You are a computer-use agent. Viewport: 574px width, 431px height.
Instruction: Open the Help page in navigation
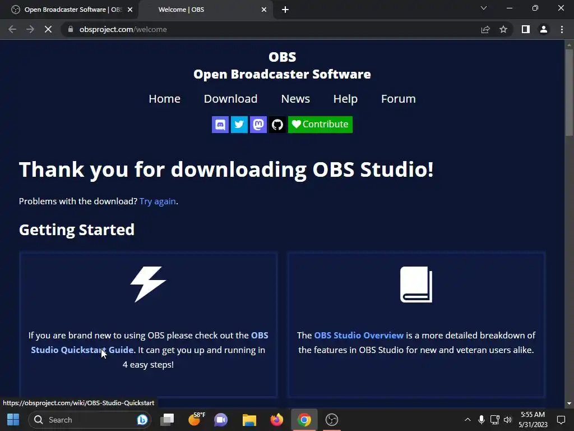pyautogui.click(x=345, y=99)
